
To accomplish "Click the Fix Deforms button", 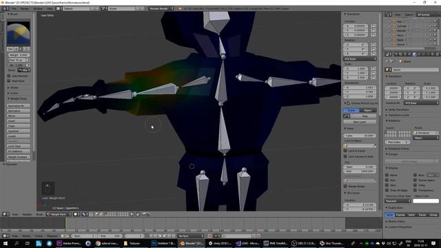I will 19,152.
